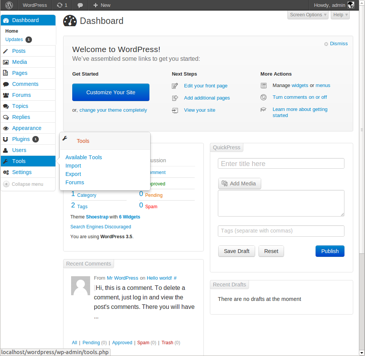
Task: Open the Turn comments on or off link
Action: [x=300, y=97]
